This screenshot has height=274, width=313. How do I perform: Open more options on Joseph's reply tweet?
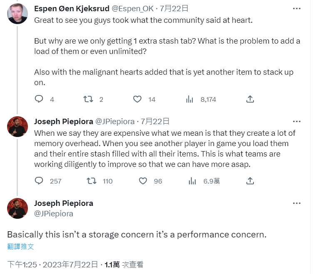(296, 122)
